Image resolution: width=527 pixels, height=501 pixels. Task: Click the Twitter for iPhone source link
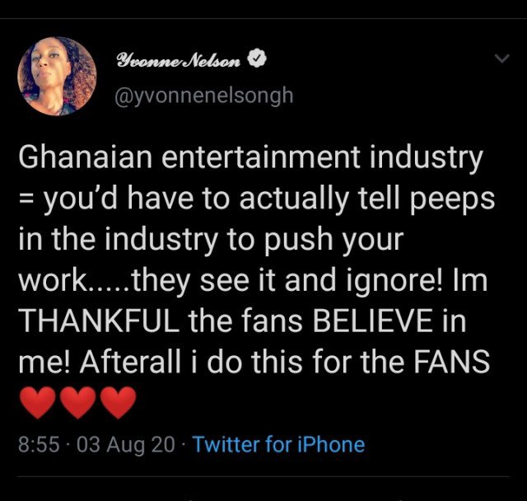click(278, 445)
